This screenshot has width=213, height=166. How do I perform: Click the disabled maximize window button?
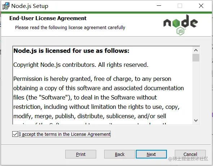pyautogui.click(x=180, y=6)
